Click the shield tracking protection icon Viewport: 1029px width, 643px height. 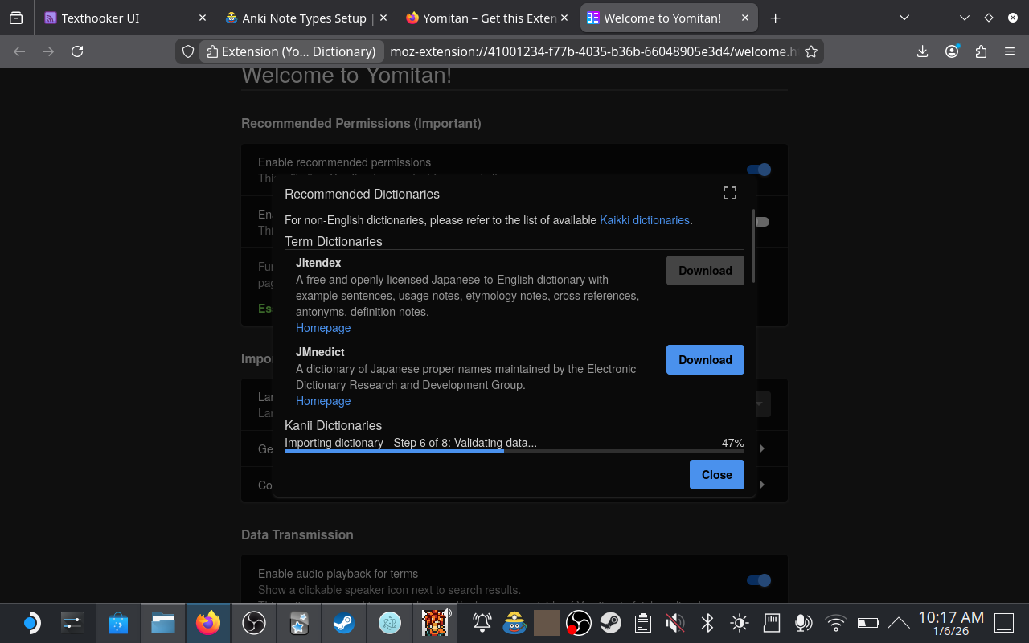[187, 51]
